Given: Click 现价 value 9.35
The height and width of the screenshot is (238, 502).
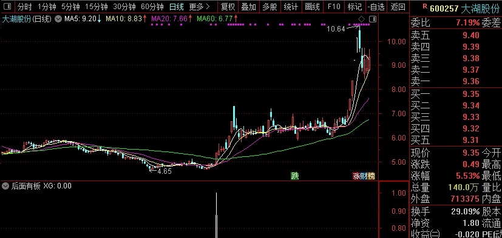Looking at the screenshot, I should (x=470, y=153).
